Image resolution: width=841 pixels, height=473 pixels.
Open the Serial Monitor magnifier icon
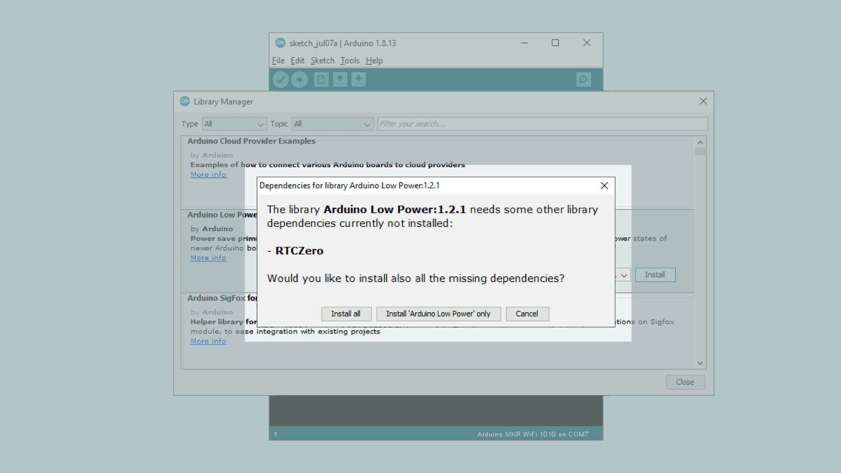pyautogui.click(x=583, y=80)
